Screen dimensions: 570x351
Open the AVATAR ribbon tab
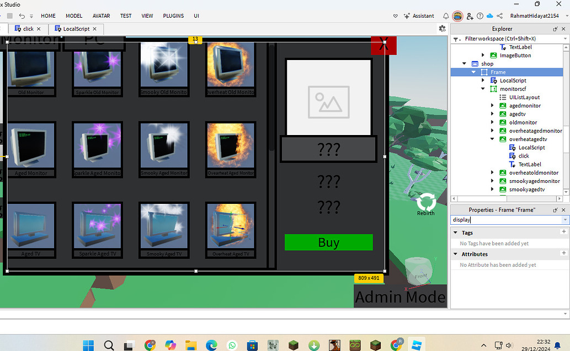coord(101,16)
